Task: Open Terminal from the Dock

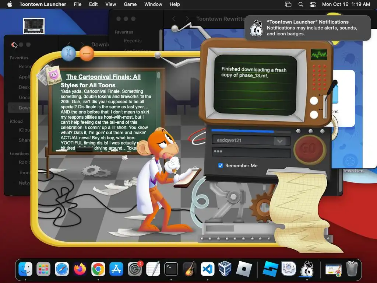Action: pos(171,269)
